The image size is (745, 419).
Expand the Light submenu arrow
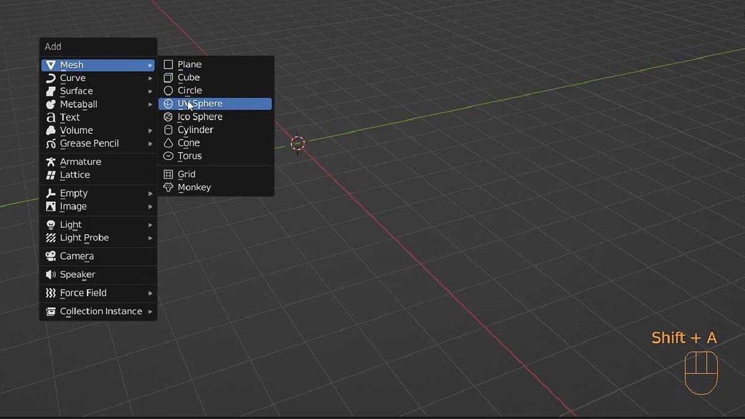pyautogui.click(x=150, y=225)
